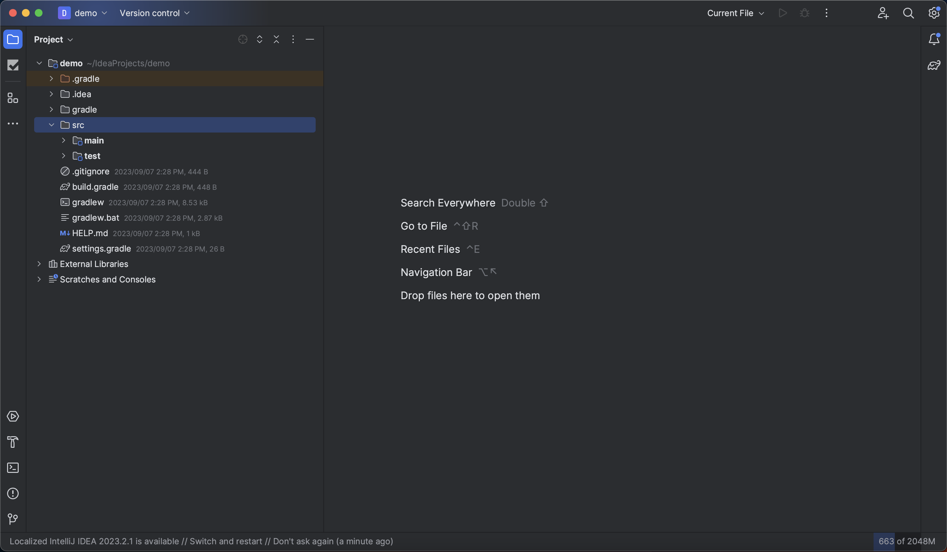Click the Recent Files hint text

[x=430, y=249]
